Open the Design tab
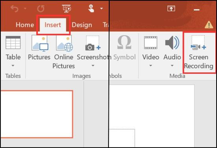 [82, 25]
